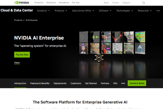Select the water droplet character tile
163x109 pixels.
[140, 49]
